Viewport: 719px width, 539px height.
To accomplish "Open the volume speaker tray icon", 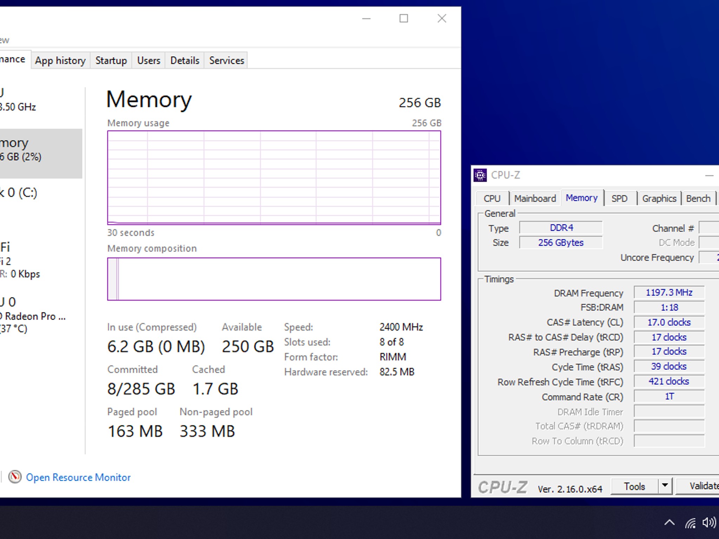I will click(x=709, y=523).
